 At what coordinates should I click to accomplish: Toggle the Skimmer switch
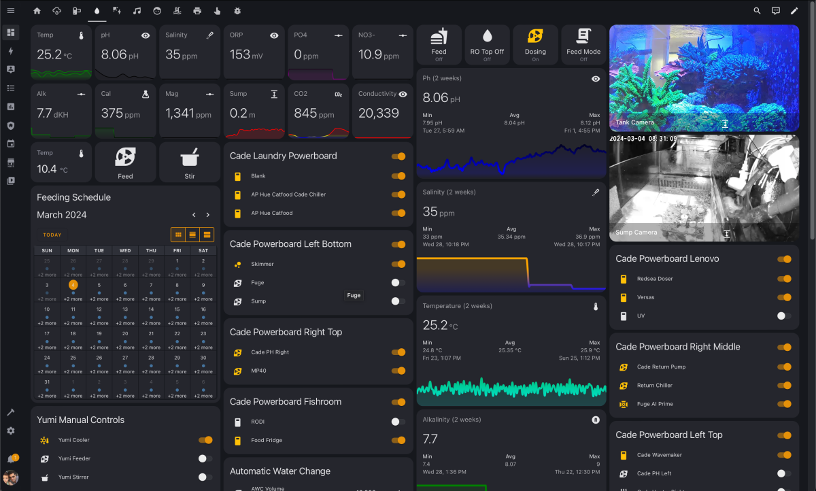[398, 264]
